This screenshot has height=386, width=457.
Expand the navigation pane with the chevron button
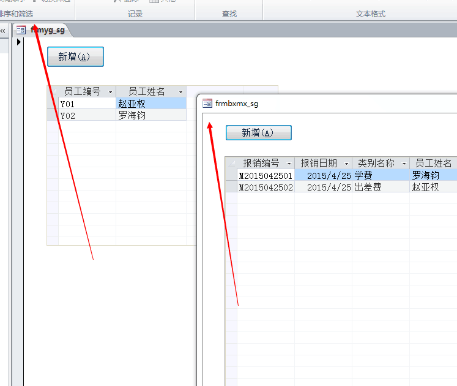coord(3,30)
